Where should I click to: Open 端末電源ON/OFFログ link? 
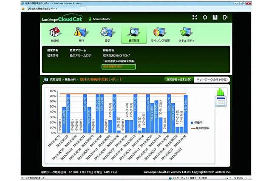click(x=116, y=56)
